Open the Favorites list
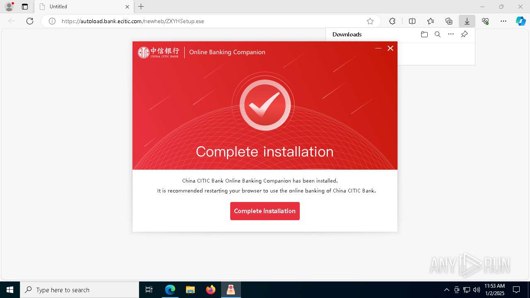The image size is (530, 298). click(x=431, y=21)
